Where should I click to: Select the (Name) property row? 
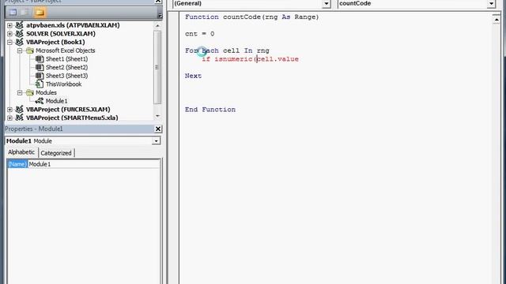tap(83, 164)
